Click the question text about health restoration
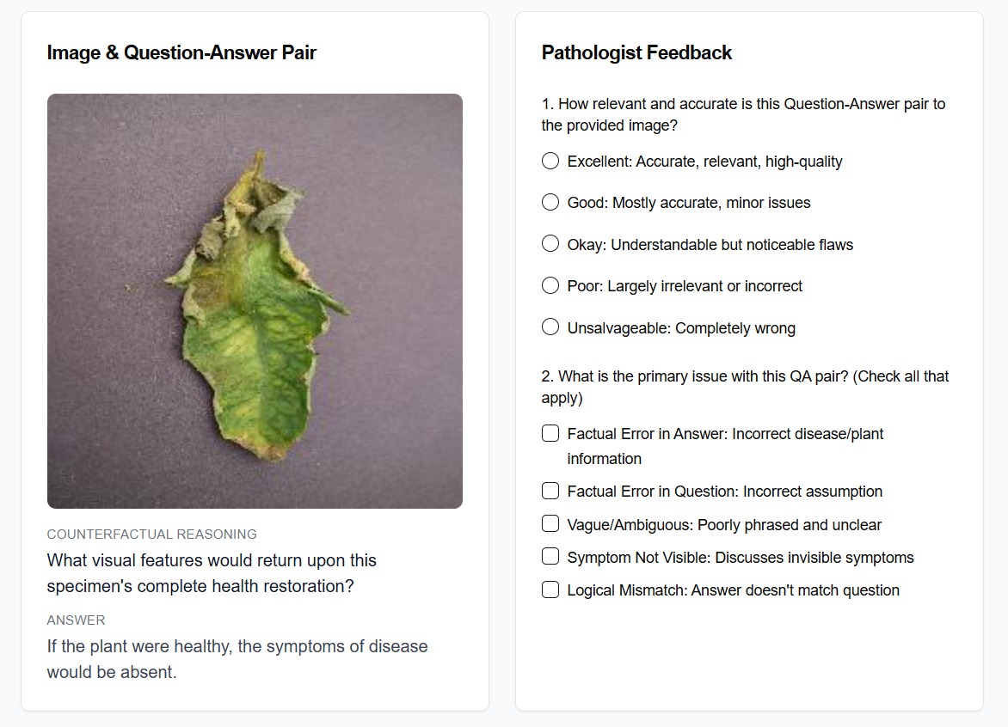 (x=212, y=573)
